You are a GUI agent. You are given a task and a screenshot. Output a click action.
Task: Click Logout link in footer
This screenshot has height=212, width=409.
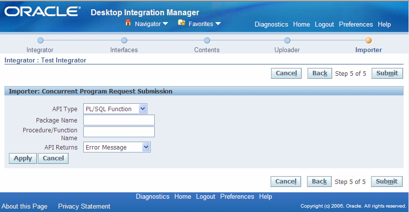click(x=205, y=196)
